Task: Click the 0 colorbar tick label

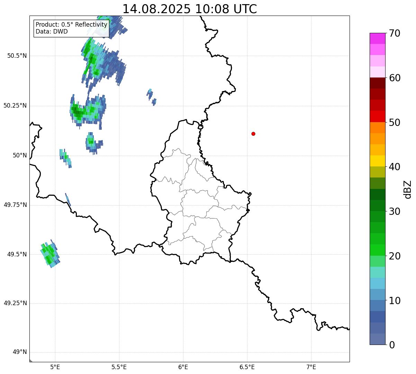Action: [x=392, y=345]
